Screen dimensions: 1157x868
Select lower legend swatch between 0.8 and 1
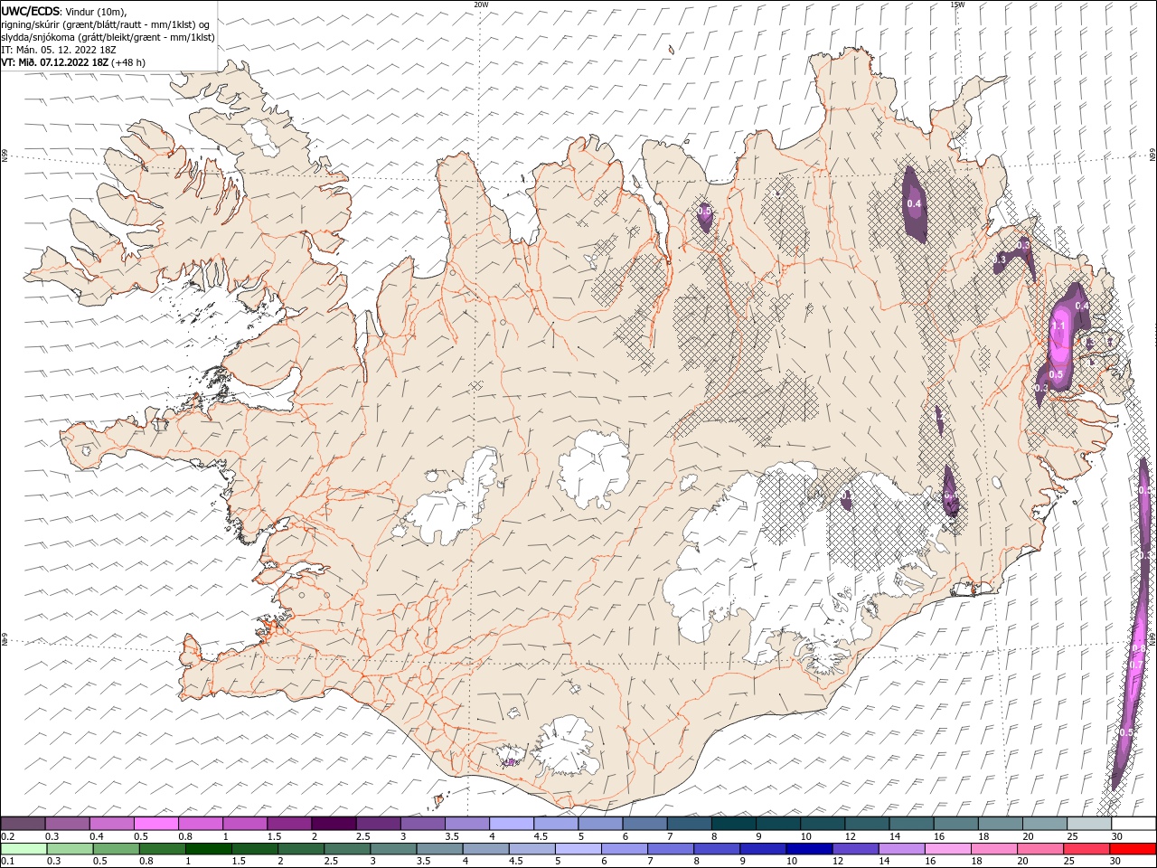(163, 849)
